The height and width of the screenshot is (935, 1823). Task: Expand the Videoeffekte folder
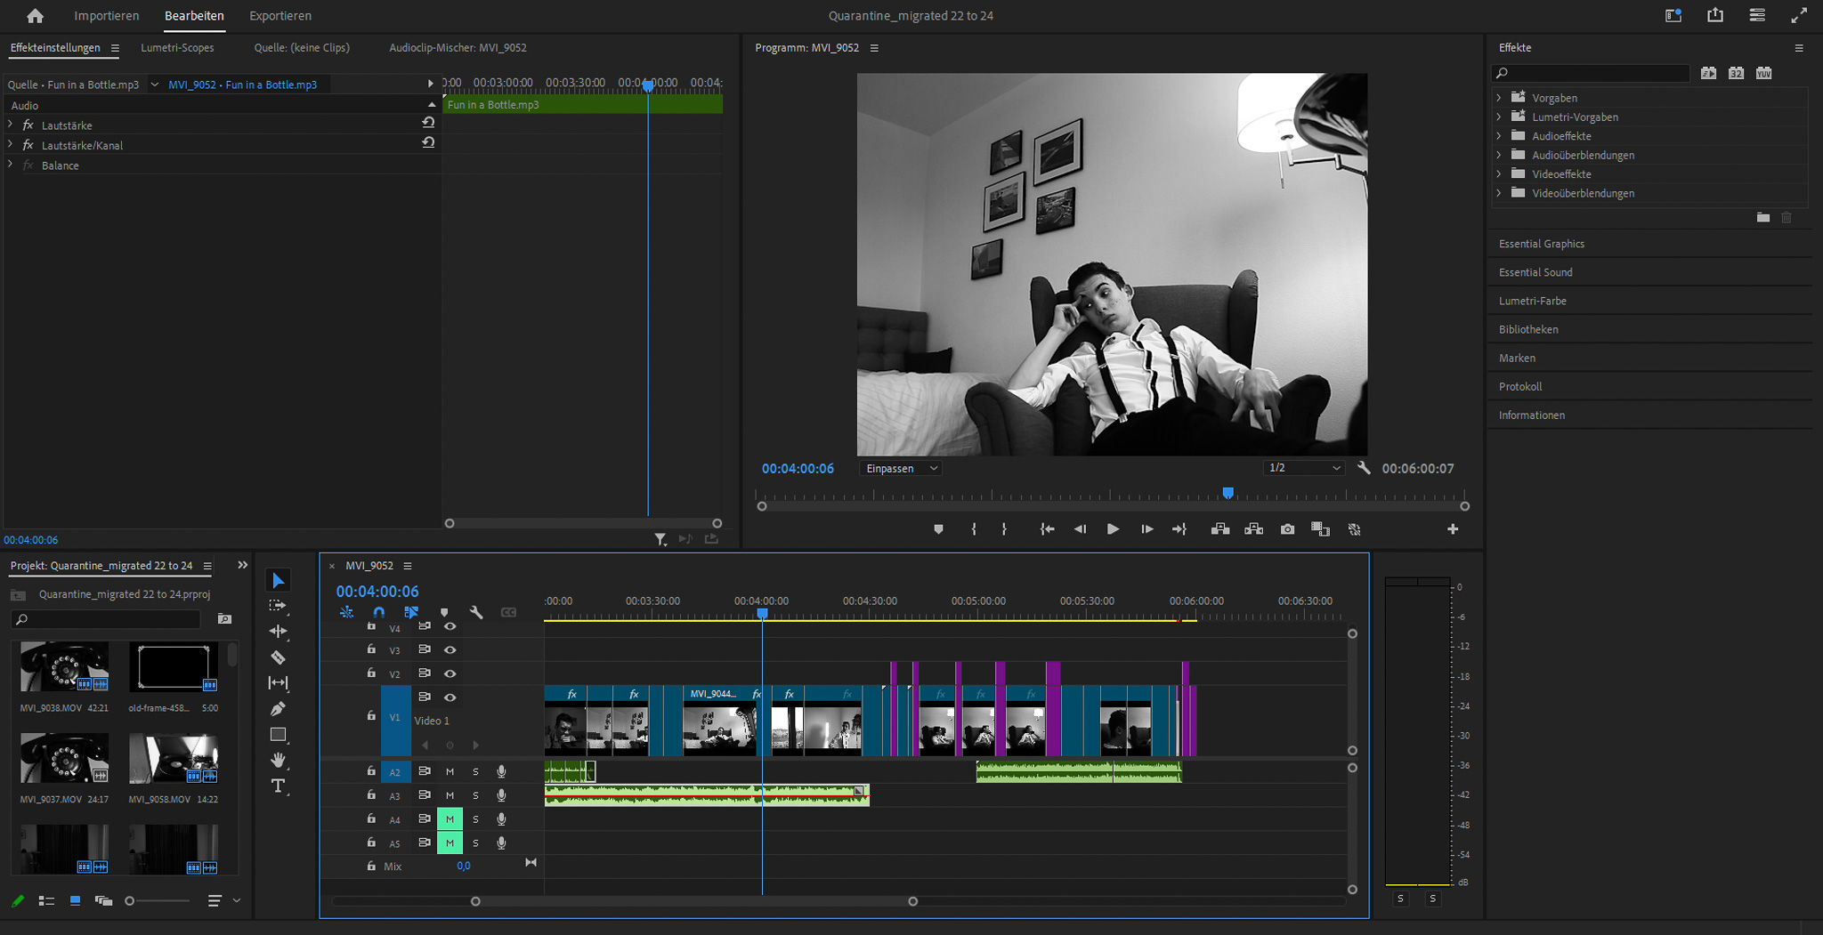pos(1499,174)
